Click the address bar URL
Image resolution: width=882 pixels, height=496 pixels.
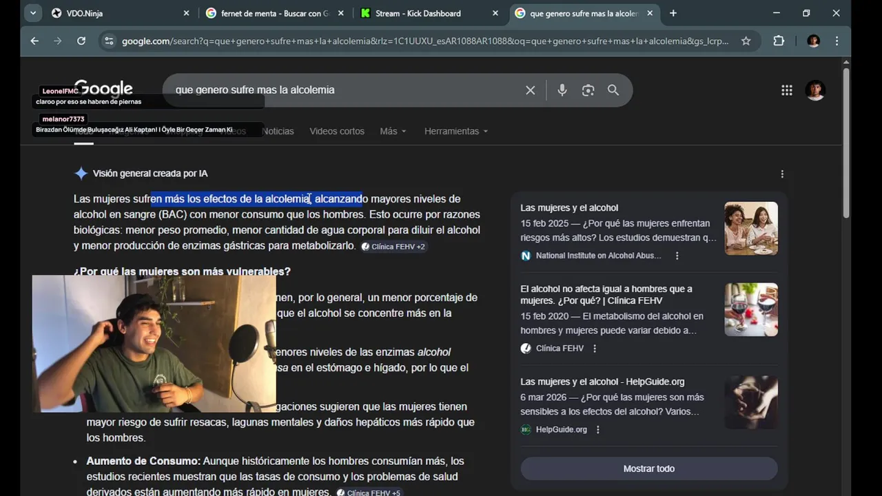tap(424, 41)
